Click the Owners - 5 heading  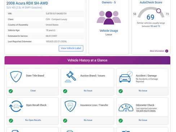pyautogui.click(x=109, y=3)
